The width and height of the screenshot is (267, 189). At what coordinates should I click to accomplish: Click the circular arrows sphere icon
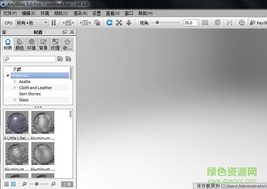coord(242,23)
